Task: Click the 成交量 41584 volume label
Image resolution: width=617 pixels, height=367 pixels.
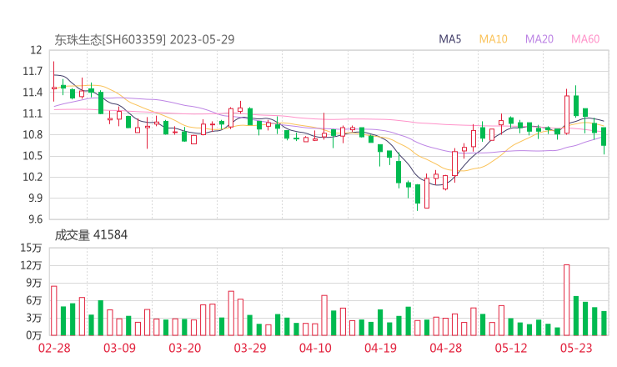Action: 92,235
